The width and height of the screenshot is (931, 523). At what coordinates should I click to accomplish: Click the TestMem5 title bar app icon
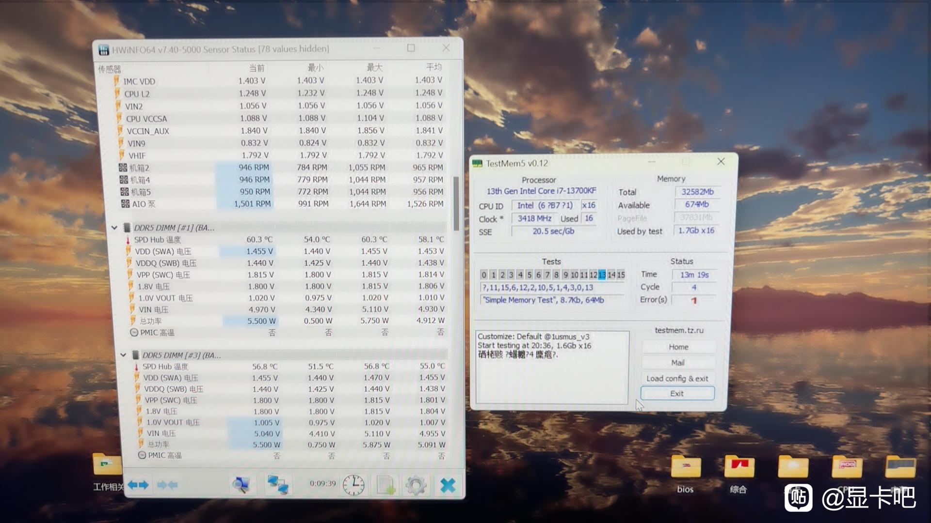tap(478, 164)
